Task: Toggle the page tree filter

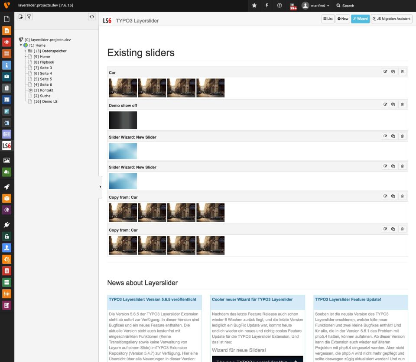Action: click(x=29, y=17)
